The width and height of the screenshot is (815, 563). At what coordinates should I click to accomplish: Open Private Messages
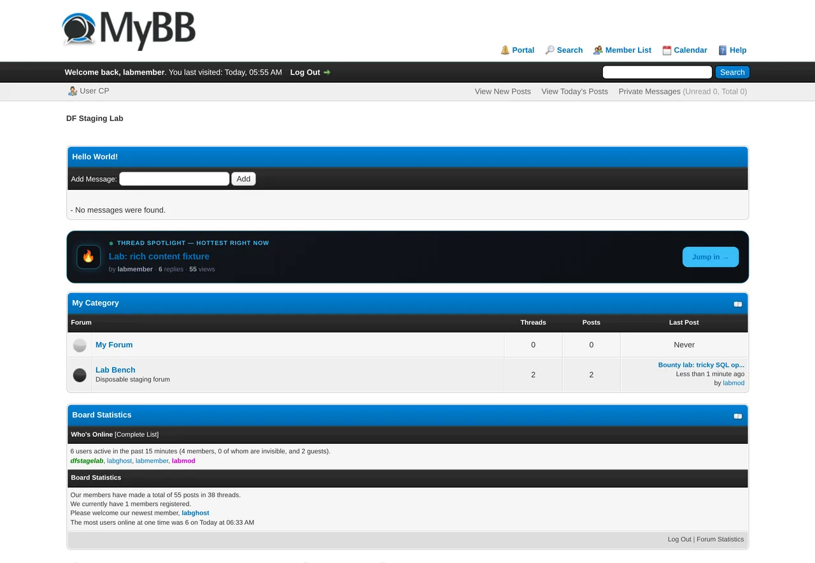coord(649,92)
